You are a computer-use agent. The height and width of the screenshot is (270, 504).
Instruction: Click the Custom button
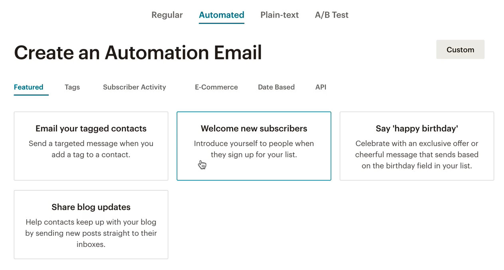[460, 49]
